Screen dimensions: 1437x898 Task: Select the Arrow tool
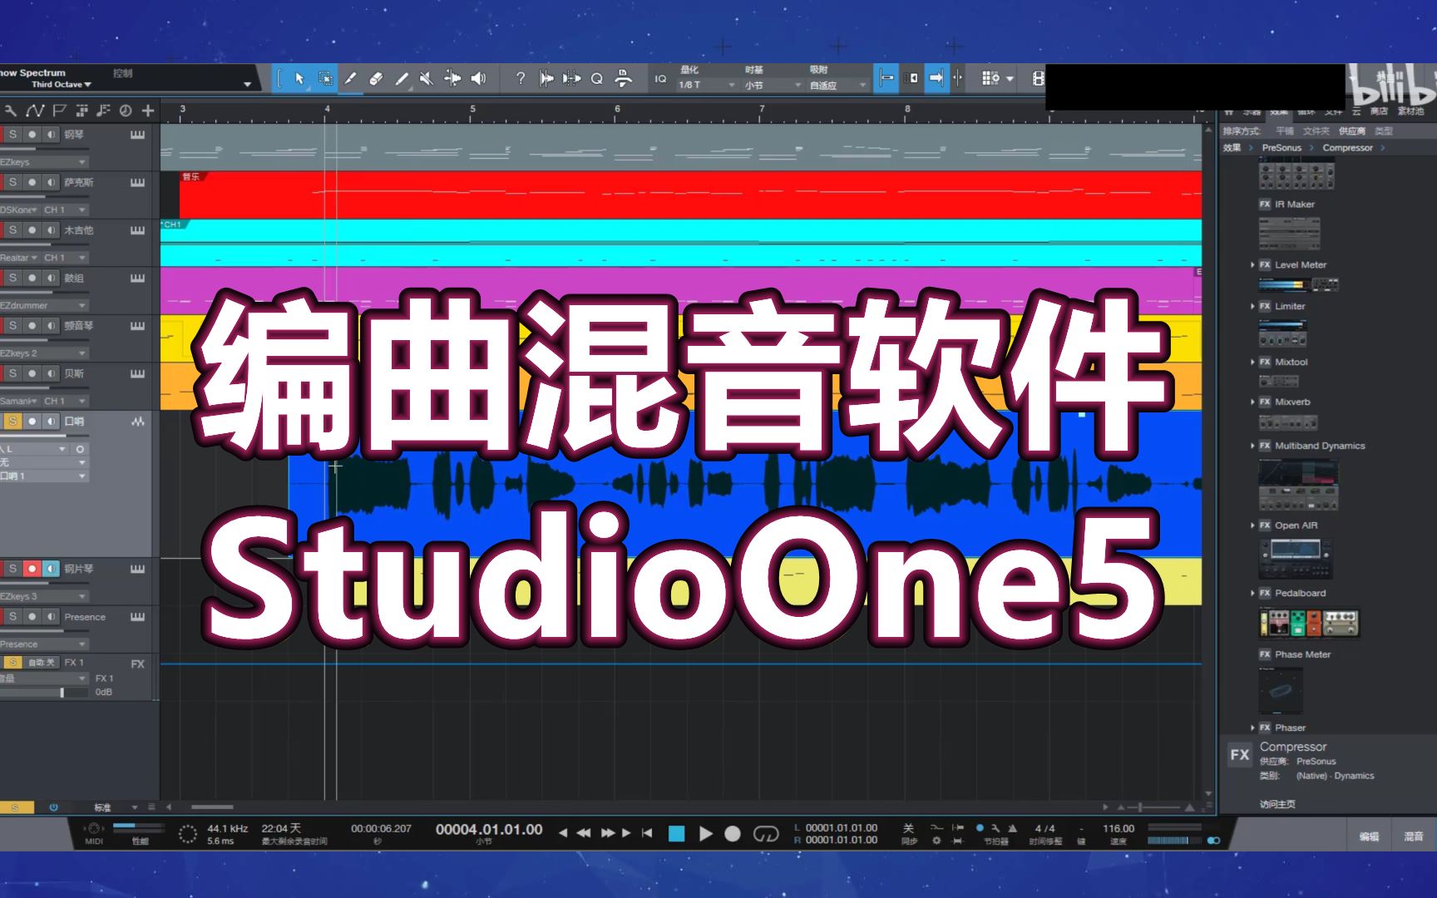299,78
